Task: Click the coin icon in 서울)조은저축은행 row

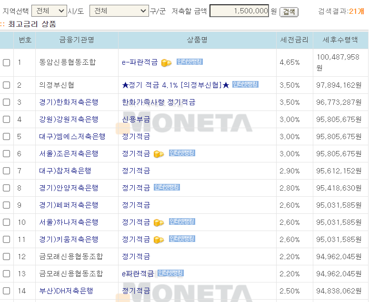Action: click(159, 154)
